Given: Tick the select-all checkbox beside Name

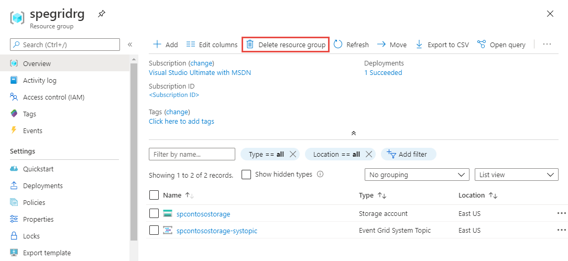Looking at the screenshot, I should coord(154,195).
